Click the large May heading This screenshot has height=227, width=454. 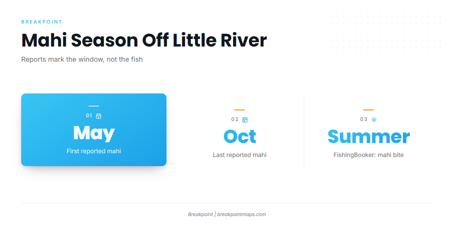coord(94,133)
